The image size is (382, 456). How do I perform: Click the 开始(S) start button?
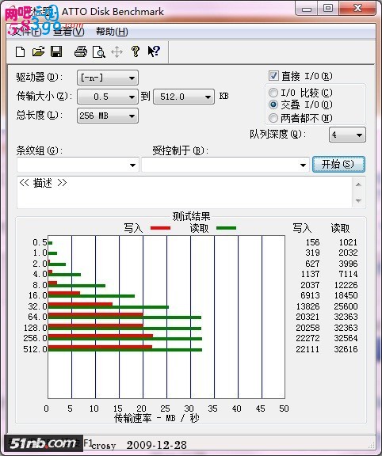(338, 165)
